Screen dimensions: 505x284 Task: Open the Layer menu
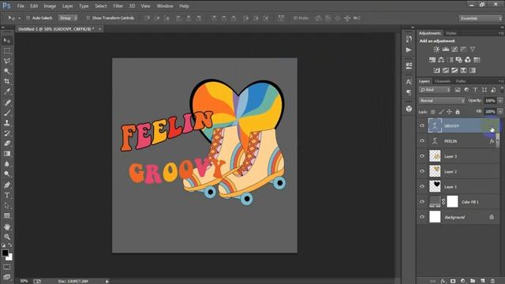67,6
